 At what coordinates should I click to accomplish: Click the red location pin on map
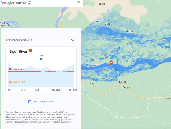pyautogui.click(x=111, y=63)
